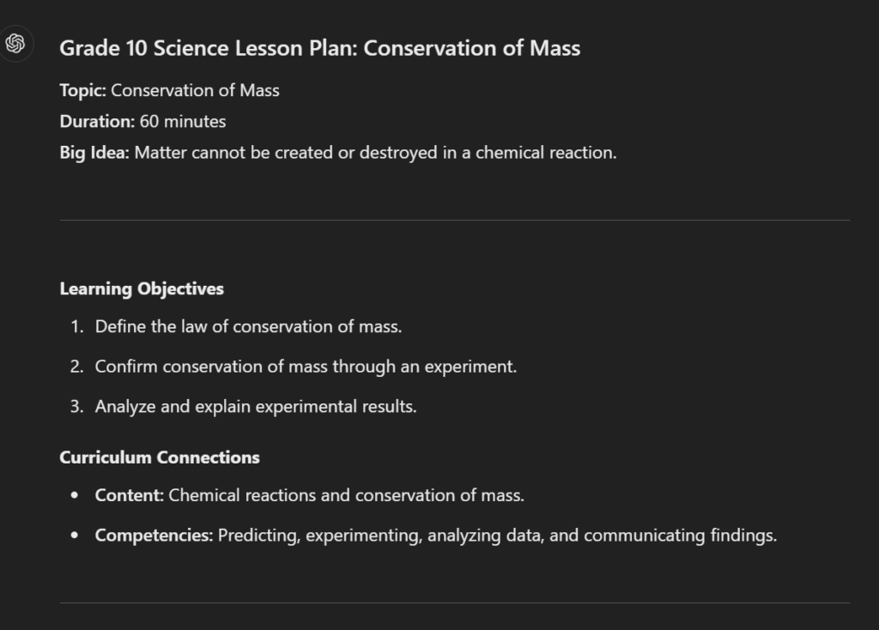The width and height of the screenshot is (879, 630).
Task: Click the bold Competencies bullet label
Action: (x=155, y=536)
